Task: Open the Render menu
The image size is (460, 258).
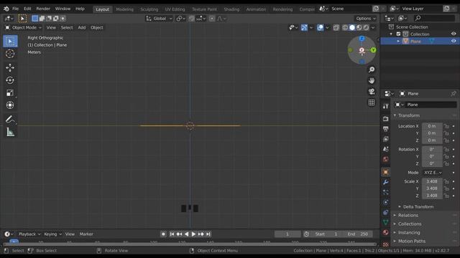Action: click(43, 9)
